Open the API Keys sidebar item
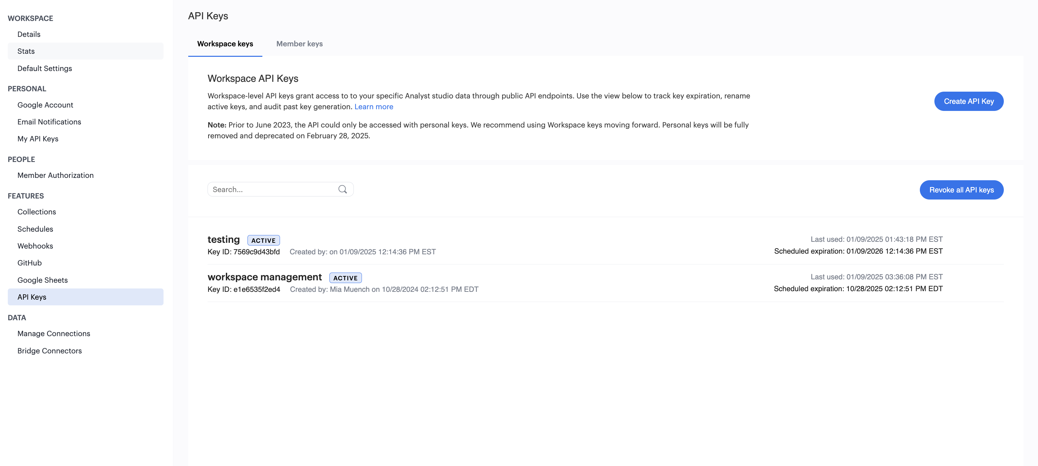 tap(32, 297)
